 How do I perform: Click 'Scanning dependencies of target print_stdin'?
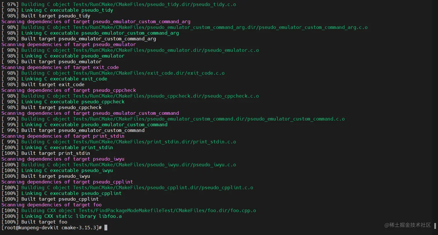point(63,136)
